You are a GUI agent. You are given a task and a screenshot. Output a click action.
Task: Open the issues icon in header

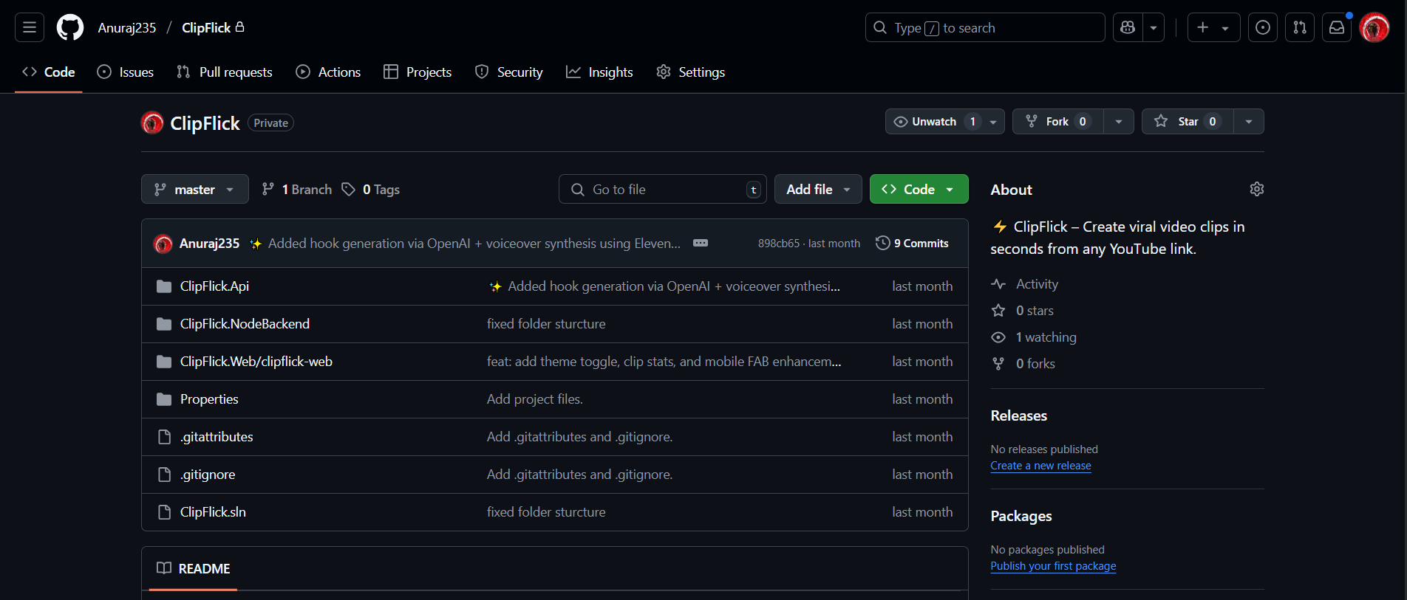tap(1262, 27)
